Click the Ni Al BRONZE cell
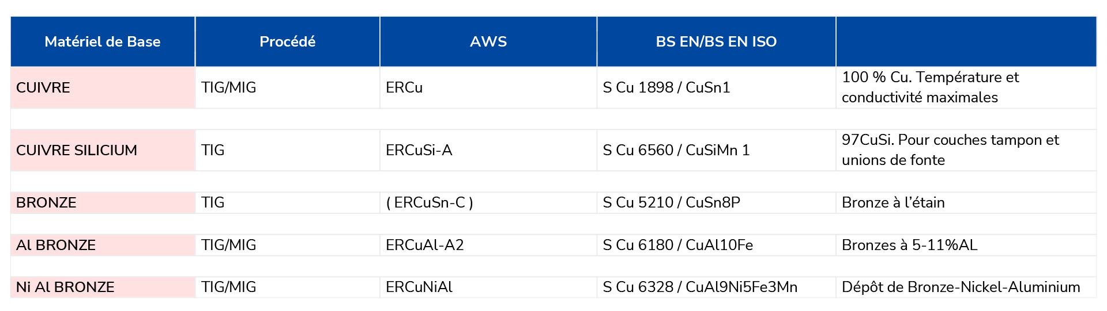The width and height of the screenshot is (1107, 311). point(103,287)
